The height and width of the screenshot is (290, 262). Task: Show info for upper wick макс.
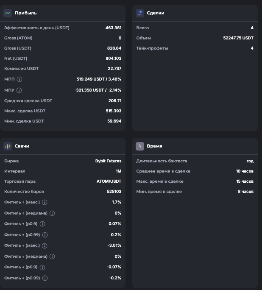[x=45, y=202]
